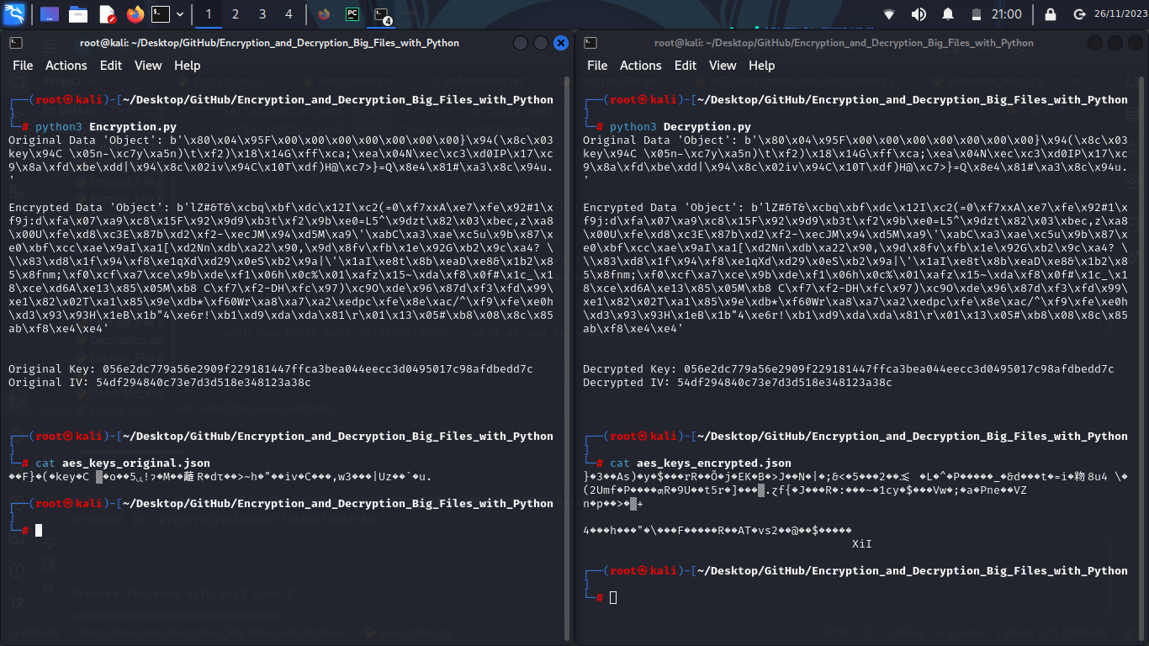This screenshot has width=1149, height=646.
Task: Open the volume control icon
Action: pos(919,13)
